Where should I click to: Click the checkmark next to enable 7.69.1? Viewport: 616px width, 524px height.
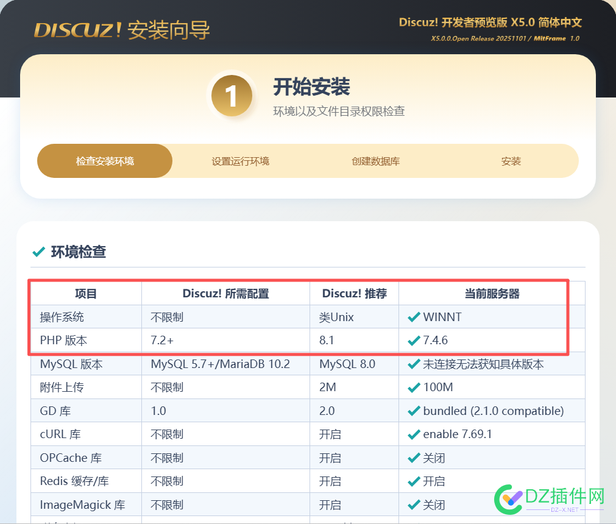tap(414, 434)
